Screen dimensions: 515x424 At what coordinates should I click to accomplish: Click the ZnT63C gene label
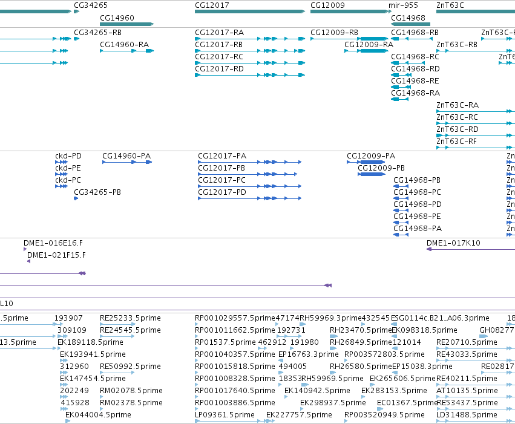(450, 5)
